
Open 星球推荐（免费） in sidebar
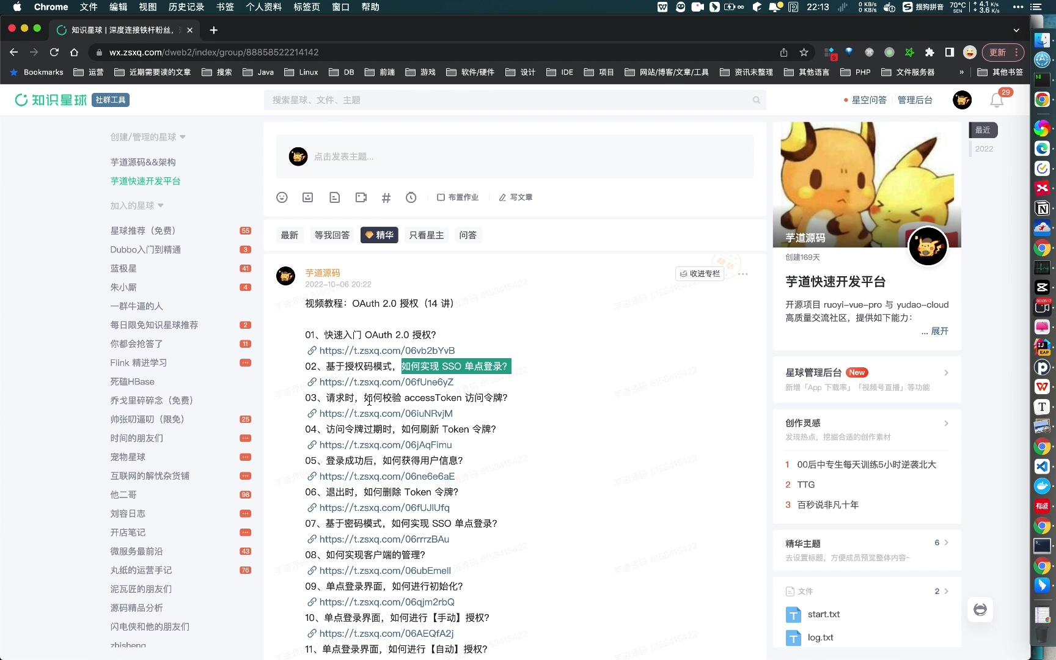pyautogui.click(x=143, y=230)
